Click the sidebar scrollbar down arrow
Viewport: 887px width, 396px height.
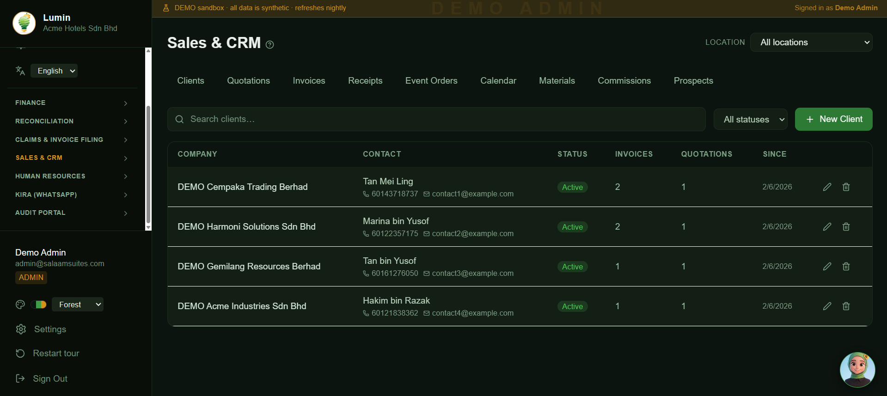148,227
